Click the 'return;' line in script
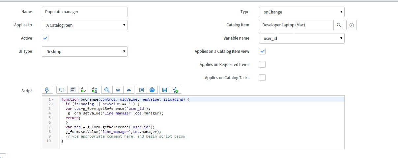This screenshot has height=158, width=398. pyautogui.click(x=73, y=118)
